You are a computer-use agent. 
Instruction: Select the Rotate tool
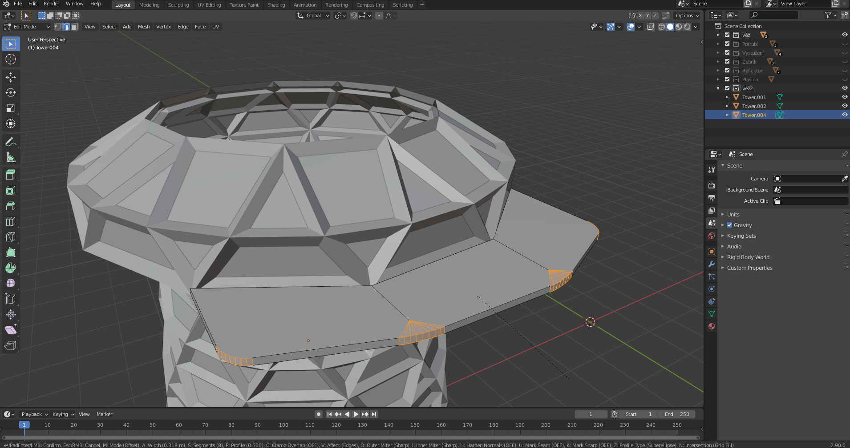11,93
